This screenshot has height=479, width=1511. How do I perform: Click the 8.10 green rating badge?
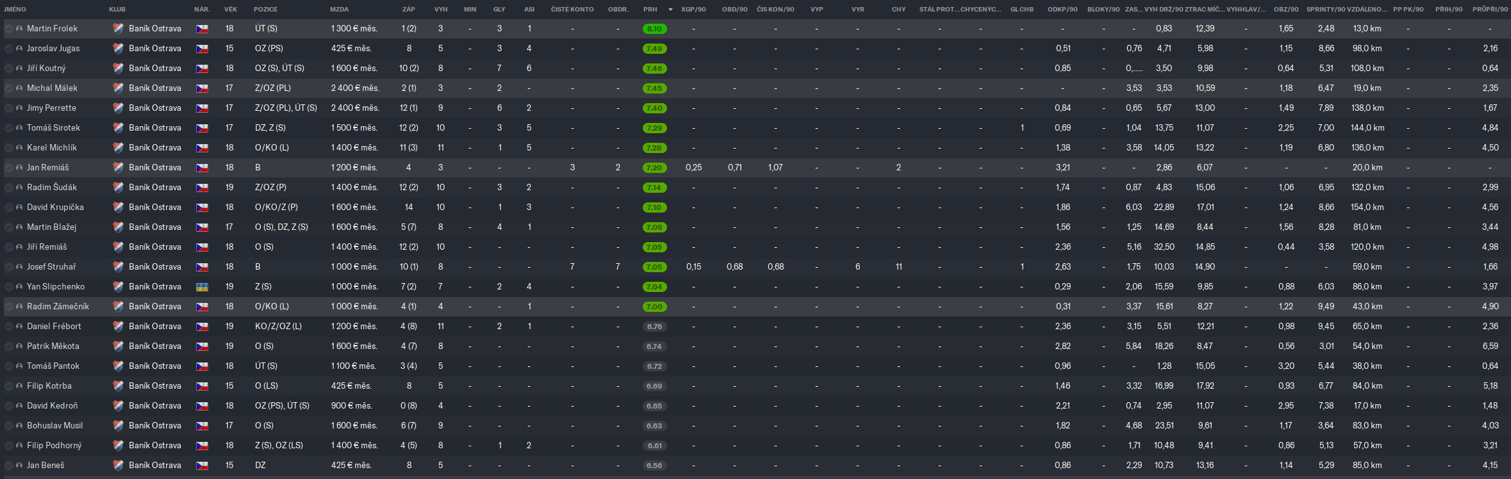pos(654,29)
